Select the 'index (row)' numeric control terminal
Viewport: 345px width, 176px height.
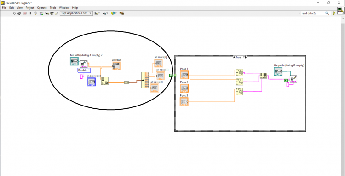92,82
